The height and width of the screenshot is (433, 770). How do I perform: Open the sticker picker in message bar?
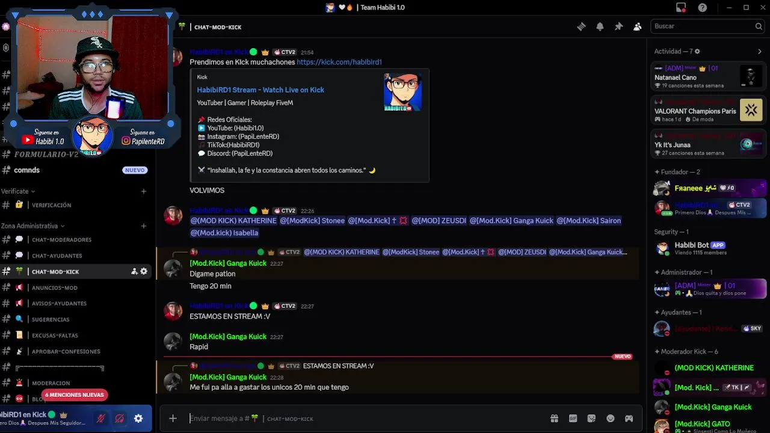(591, 419)
